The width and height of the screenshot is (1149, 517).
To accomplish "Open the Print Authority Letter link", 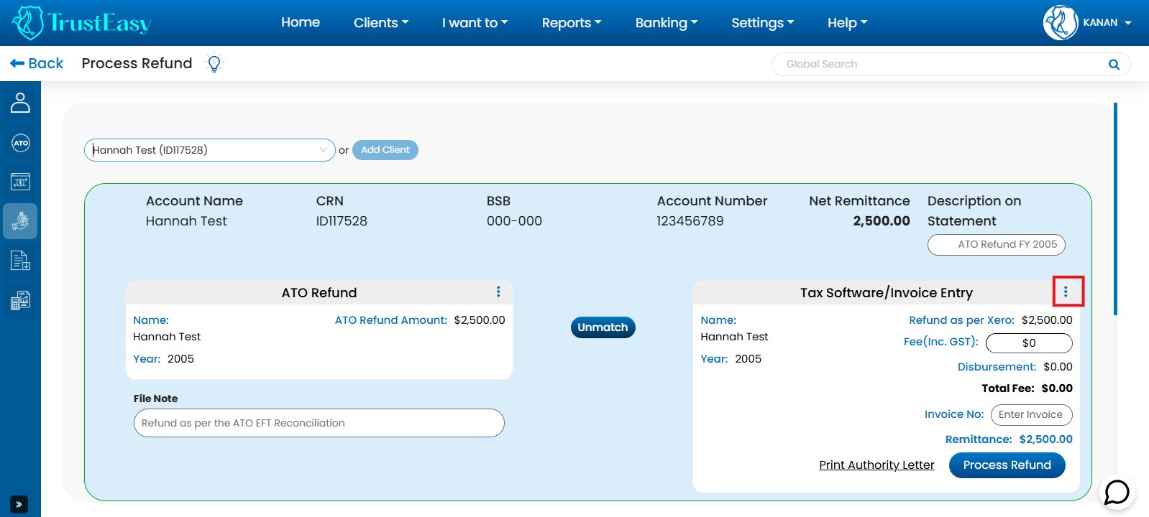I will click(x=876, y=465).
